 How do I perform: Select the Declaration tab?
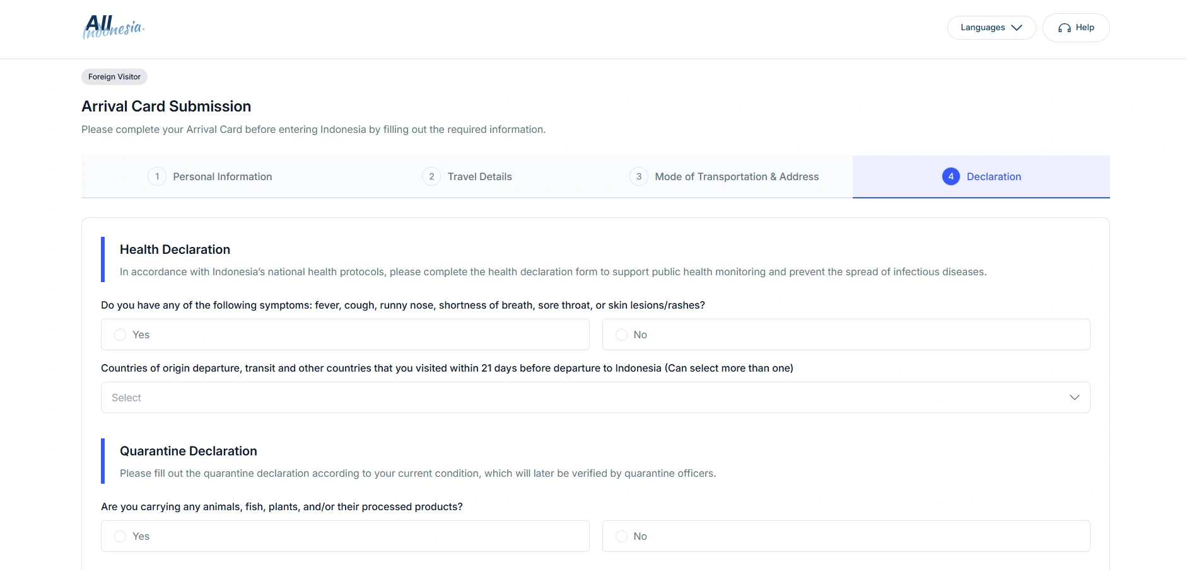tap(993, 177)
